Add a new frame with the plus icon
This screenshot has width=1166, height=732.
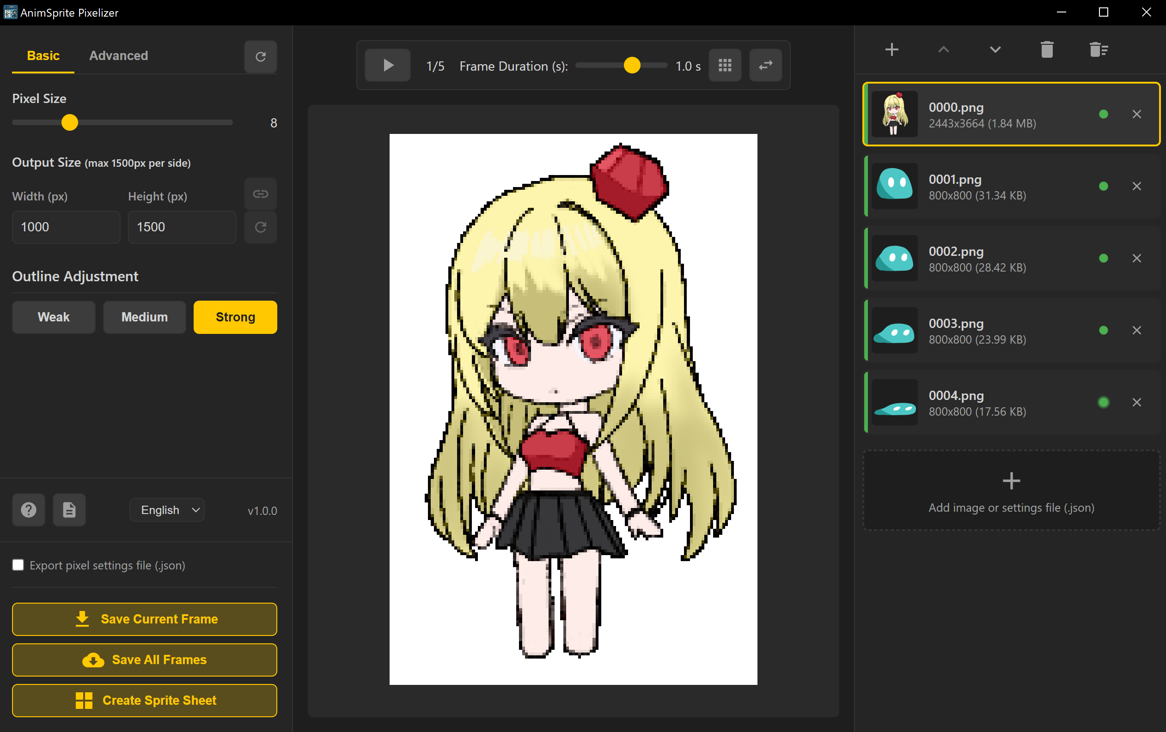891,49
